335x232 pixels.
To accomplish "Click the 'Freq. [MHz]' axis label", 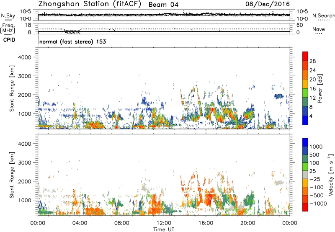I will click(8, 28).
